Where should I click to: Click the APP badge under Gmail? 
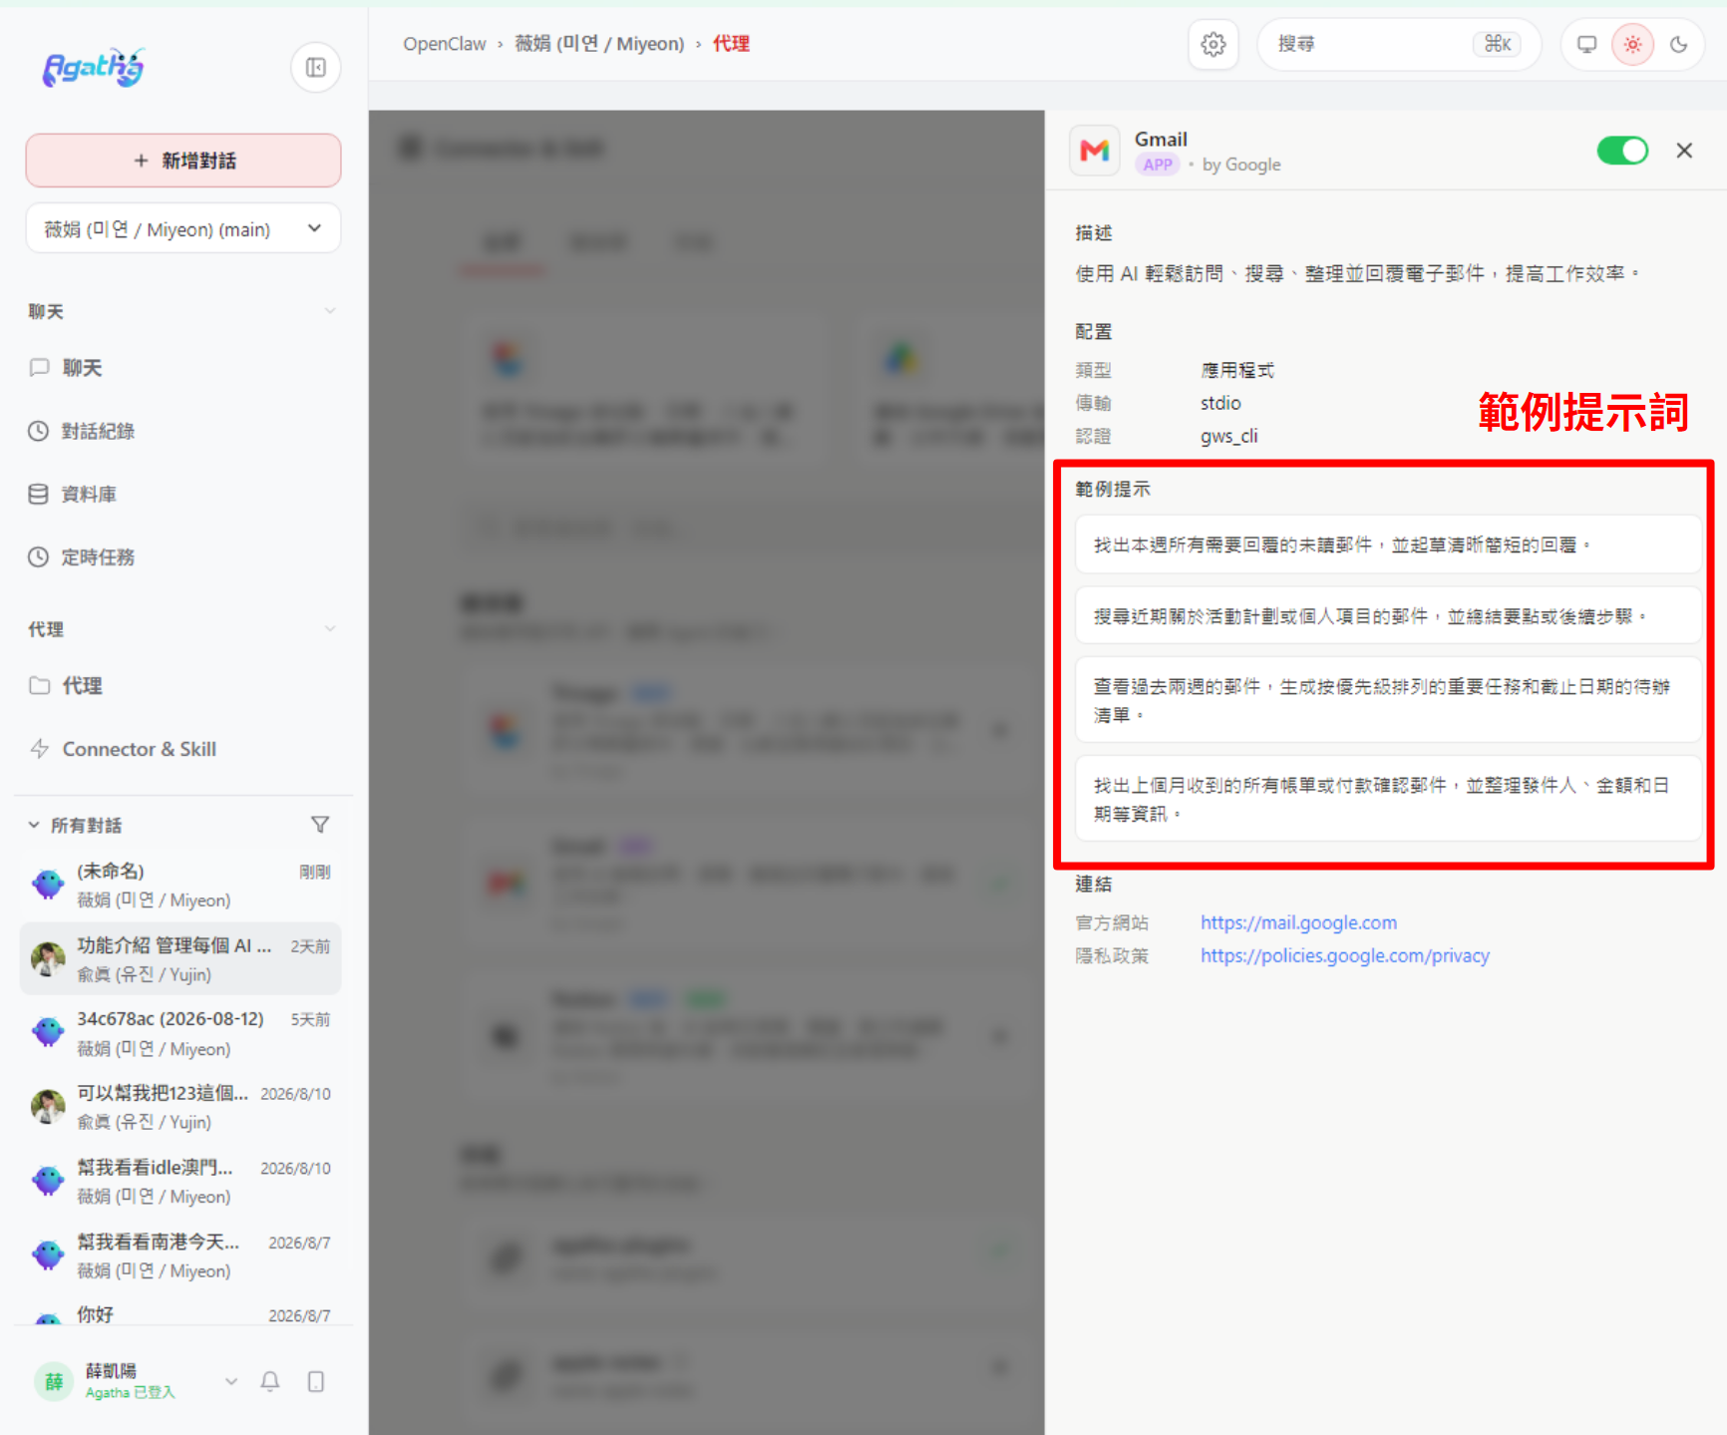(x=1157, y=165)
